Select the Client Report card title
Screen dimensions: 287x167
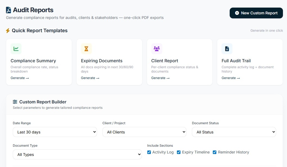pos(165,61)
